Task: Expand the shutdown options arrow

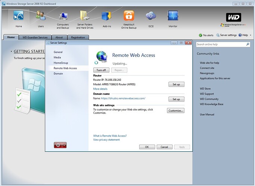Action: pyautogui.click(x=64, y=145)
